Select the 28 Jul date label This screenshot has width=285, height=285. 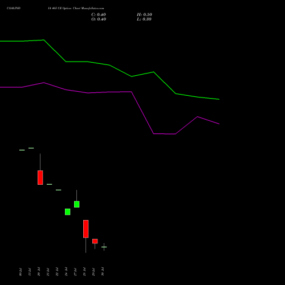(x=84, y=272)
